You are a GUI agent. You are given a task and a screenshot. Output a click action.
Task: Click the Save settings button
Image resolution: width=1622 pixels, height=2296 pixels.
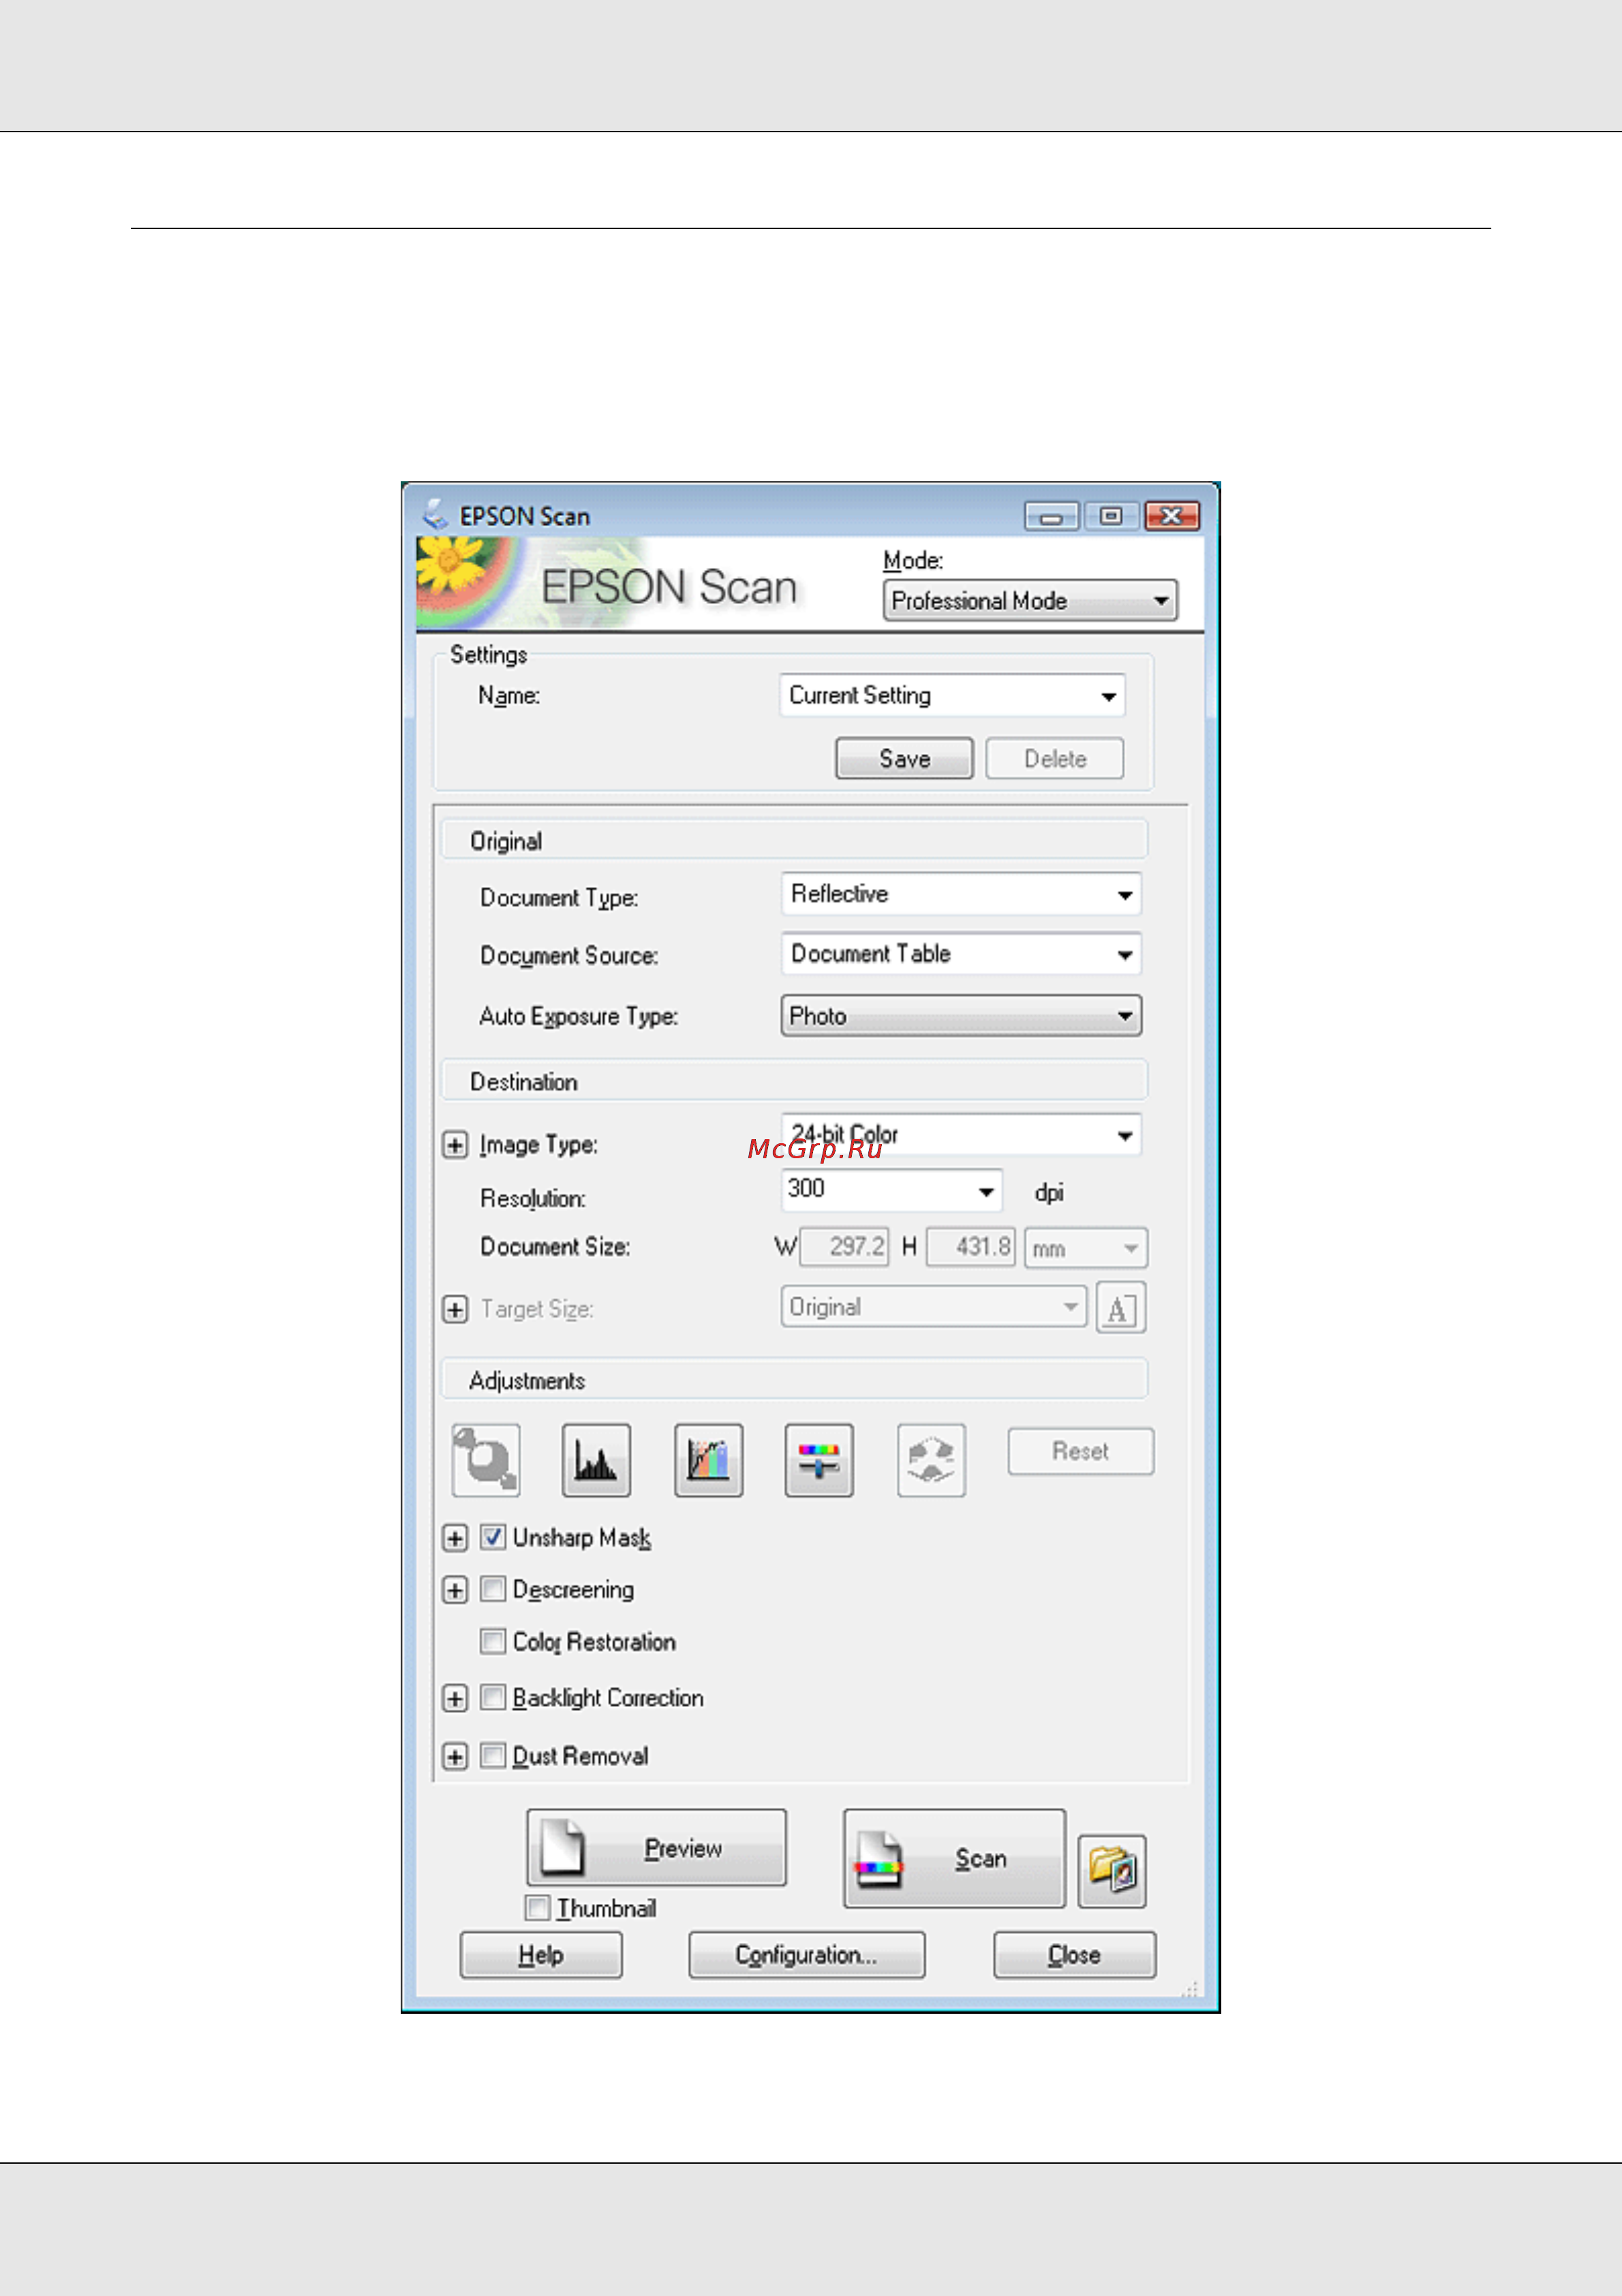[x=904, y=759]
